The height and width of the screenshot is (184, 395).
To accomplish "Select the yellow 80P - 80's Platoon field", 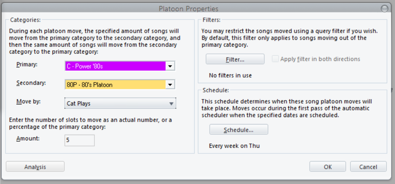I will [x=115, y=85].
